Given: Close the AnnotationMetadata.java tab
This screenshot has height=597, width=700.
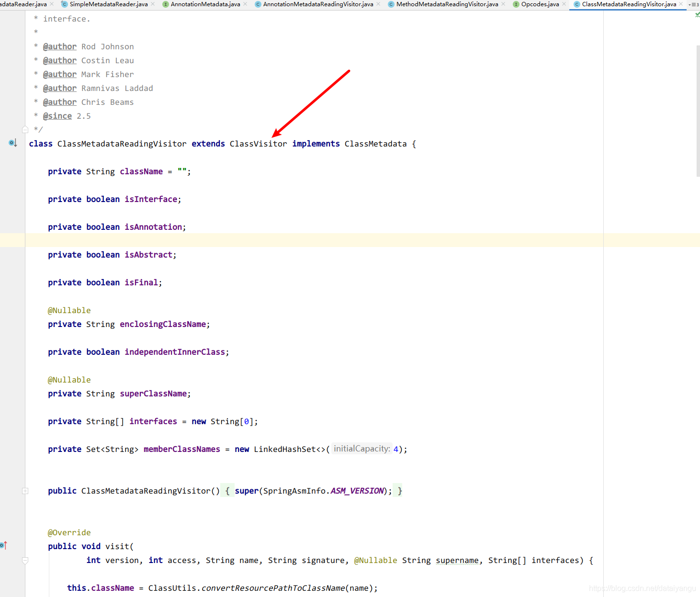Looking at the screenshot, I should (245, 4).
